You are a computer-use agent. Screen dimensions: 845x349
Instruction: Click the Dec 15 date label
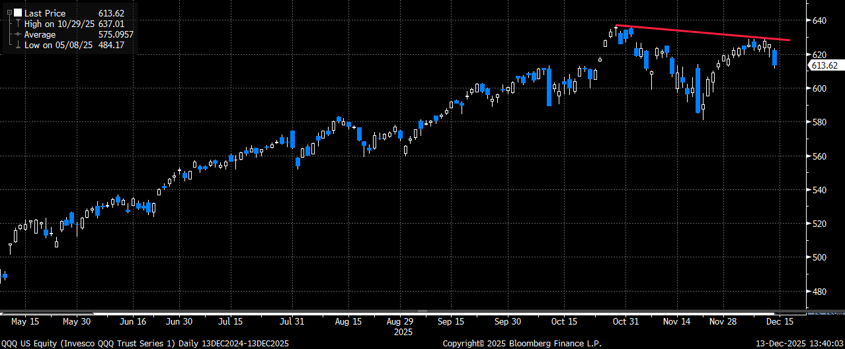pos(780,322)
